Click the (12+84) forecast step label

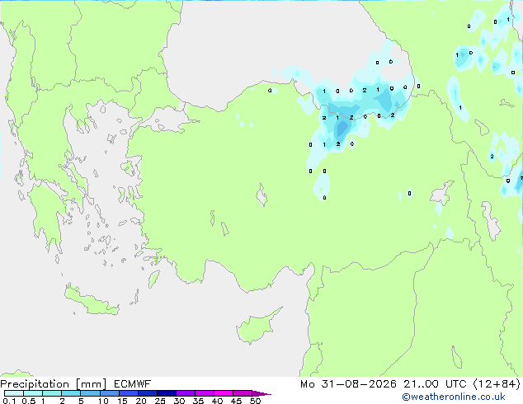497,384
